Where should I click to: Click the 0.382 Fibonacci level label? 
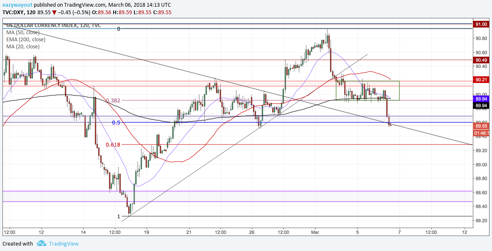click(x=113, y=101)
